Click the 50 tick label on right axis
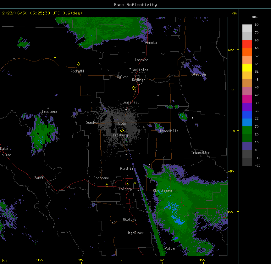 (x=232, y=90)
